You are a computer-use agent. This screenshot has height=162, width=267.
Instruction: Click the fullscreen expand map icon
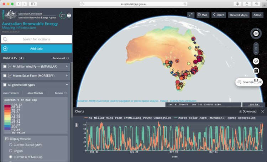[191, 15]
